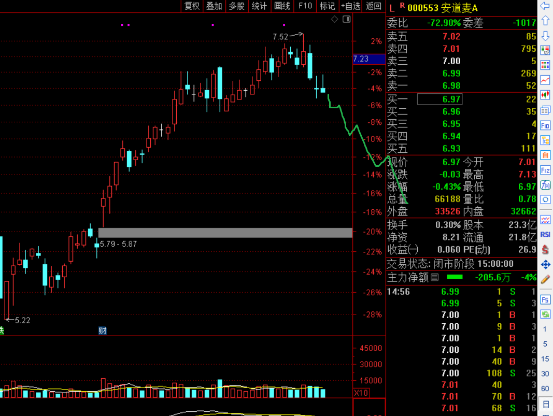Open the 复权 menu
This screenshot has height=416, width=553.
(192, 6)
